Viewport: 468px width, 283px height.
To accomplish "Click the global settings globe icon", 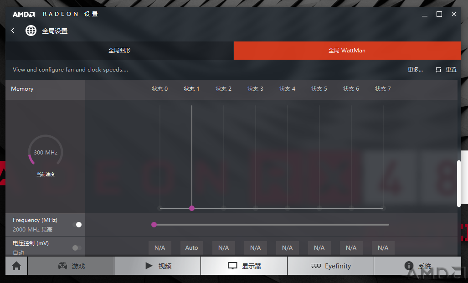I will pyautogui.click(x=31, y=31).
